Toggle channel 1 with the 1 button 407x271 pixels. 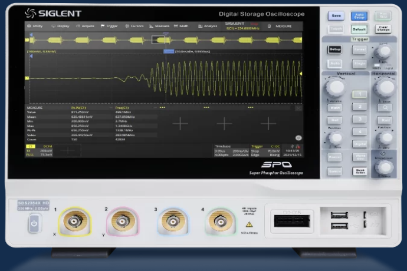[x=359, y=94]
